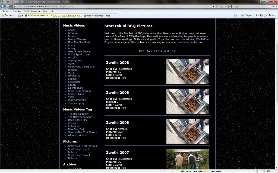Open the Beveiliging dropdown menu
Screen dimensions: 278x173
click(261, 15)
